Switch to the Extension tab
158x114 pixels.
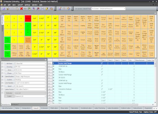(45, 108)
